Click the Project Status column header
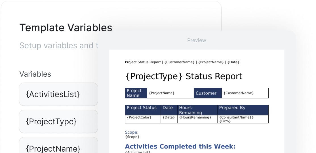The height and width of the screenshot is (153, 316). click(x=143, y=110)
